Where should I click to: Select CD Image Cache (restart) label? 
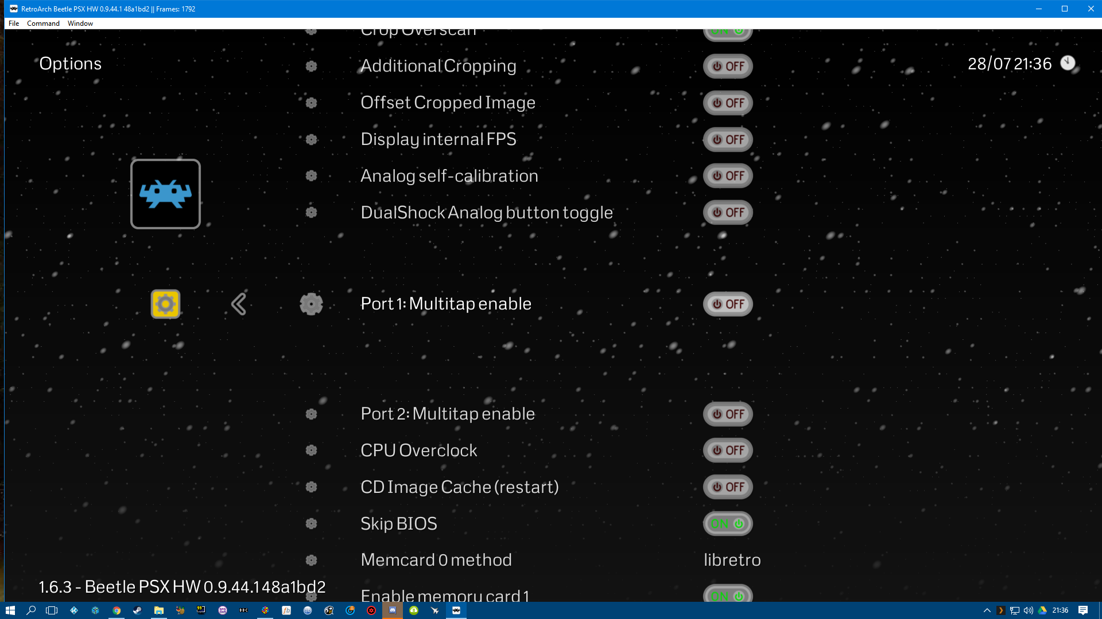click(x=460, y=487)
